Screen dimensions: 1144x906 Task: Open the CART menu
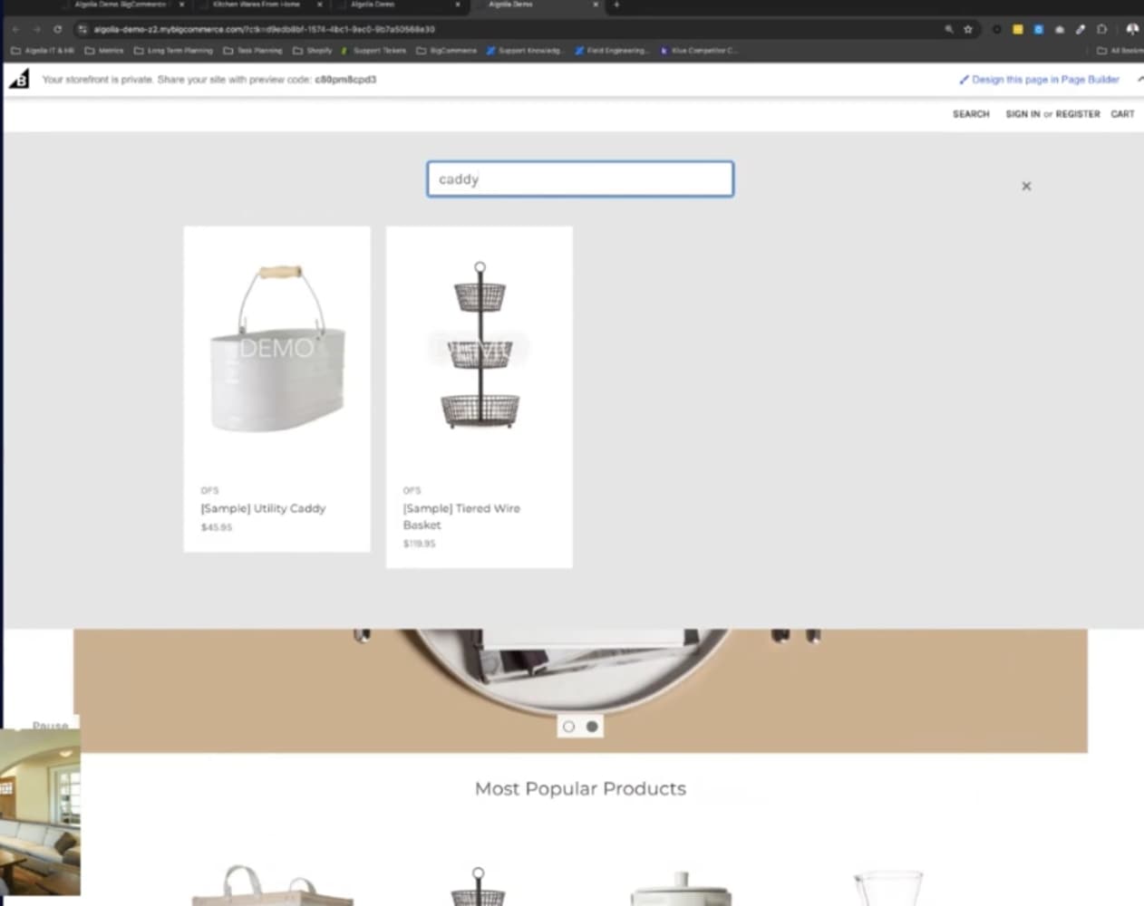click(1122, 114)
